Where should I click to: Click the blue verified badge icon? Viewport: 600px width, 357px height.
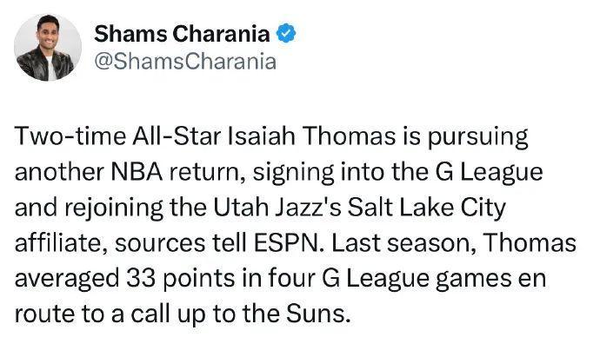(x=286, y=33)
